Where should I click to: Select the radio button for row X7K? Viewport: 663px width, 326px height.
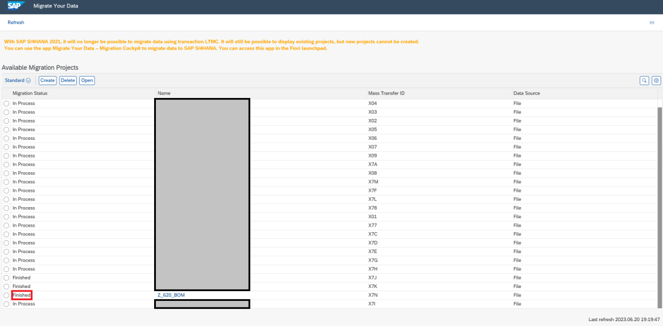point(6,286)
